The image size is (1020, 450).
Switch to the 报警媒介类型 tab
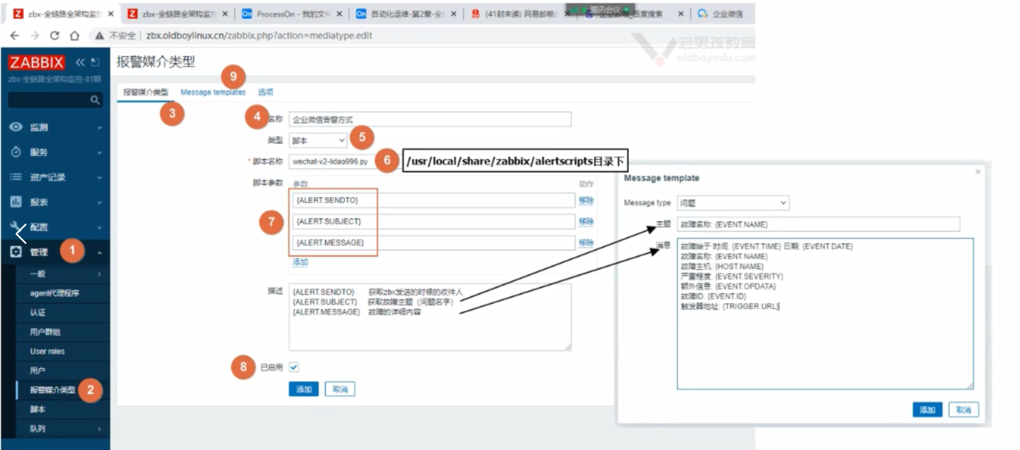[146, 92]
